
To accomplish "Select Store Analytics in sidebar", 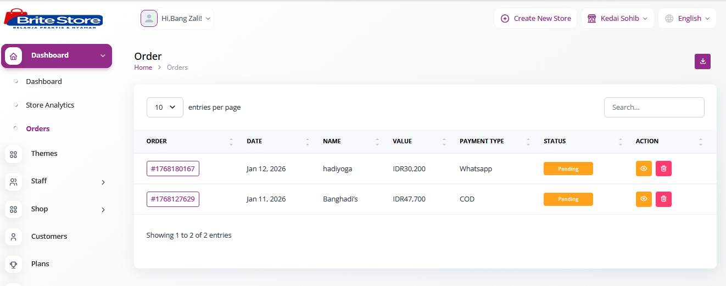I will [x=50, y=105].
